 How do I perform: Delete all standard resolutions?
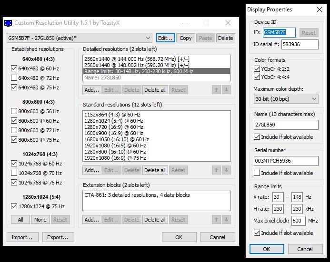tap(155, 170)
